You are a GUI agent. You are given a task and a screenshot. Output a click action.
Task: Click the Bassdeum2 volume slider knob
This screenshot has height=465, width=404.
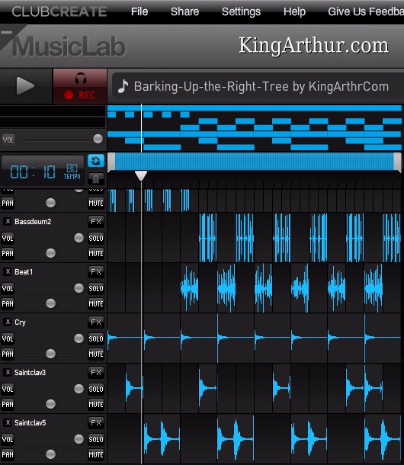(x=79, y=238)
